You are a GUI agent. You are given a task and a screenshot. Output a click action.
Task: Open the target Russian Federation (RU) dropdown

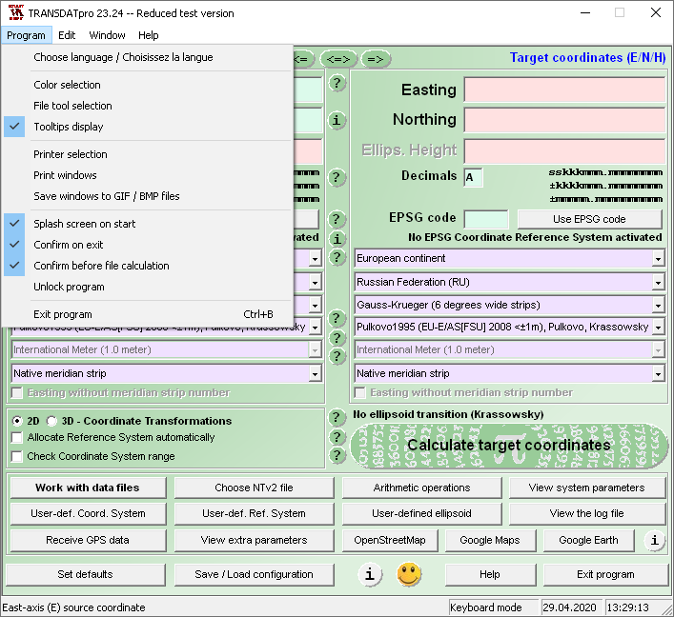click(x=658, y=282)
